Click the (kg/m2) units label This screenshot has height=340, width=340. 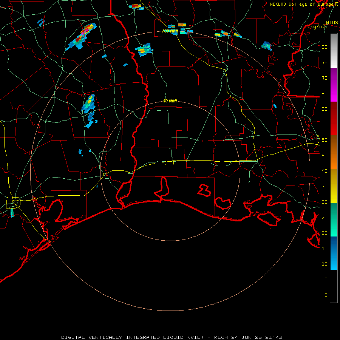tap(318, 26)
